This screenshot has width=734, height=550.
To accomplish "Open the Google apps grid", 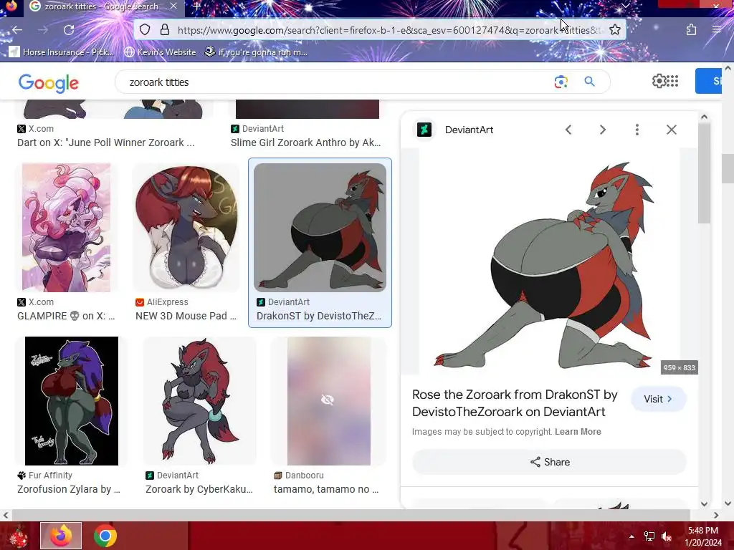I will (x=672, y=81).
